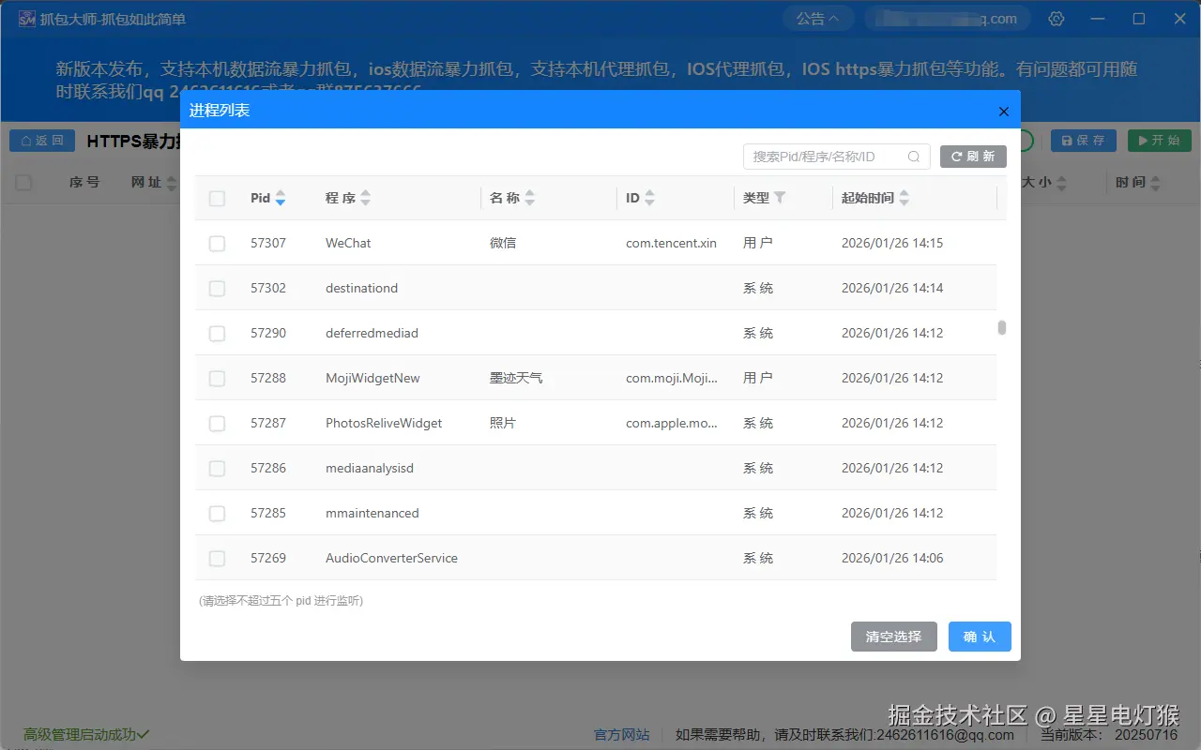Viewport: 1201px width, 750px height.
Task: Sort processes using the Pid column sort arrows
Action: [x=280, y=198]
